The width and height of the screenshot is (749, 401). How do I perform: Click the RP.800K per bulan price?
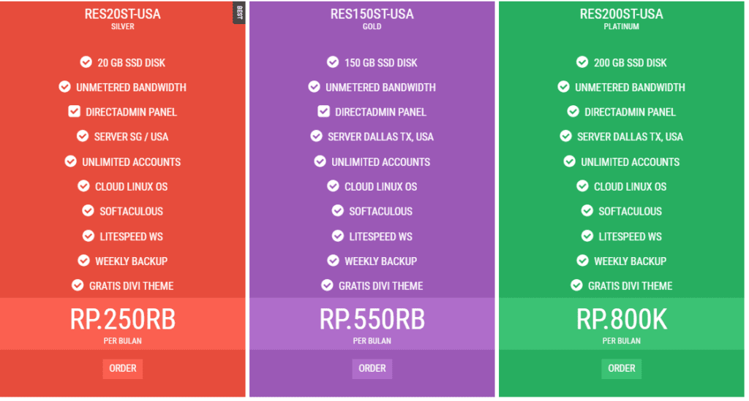tap(622, 324)
